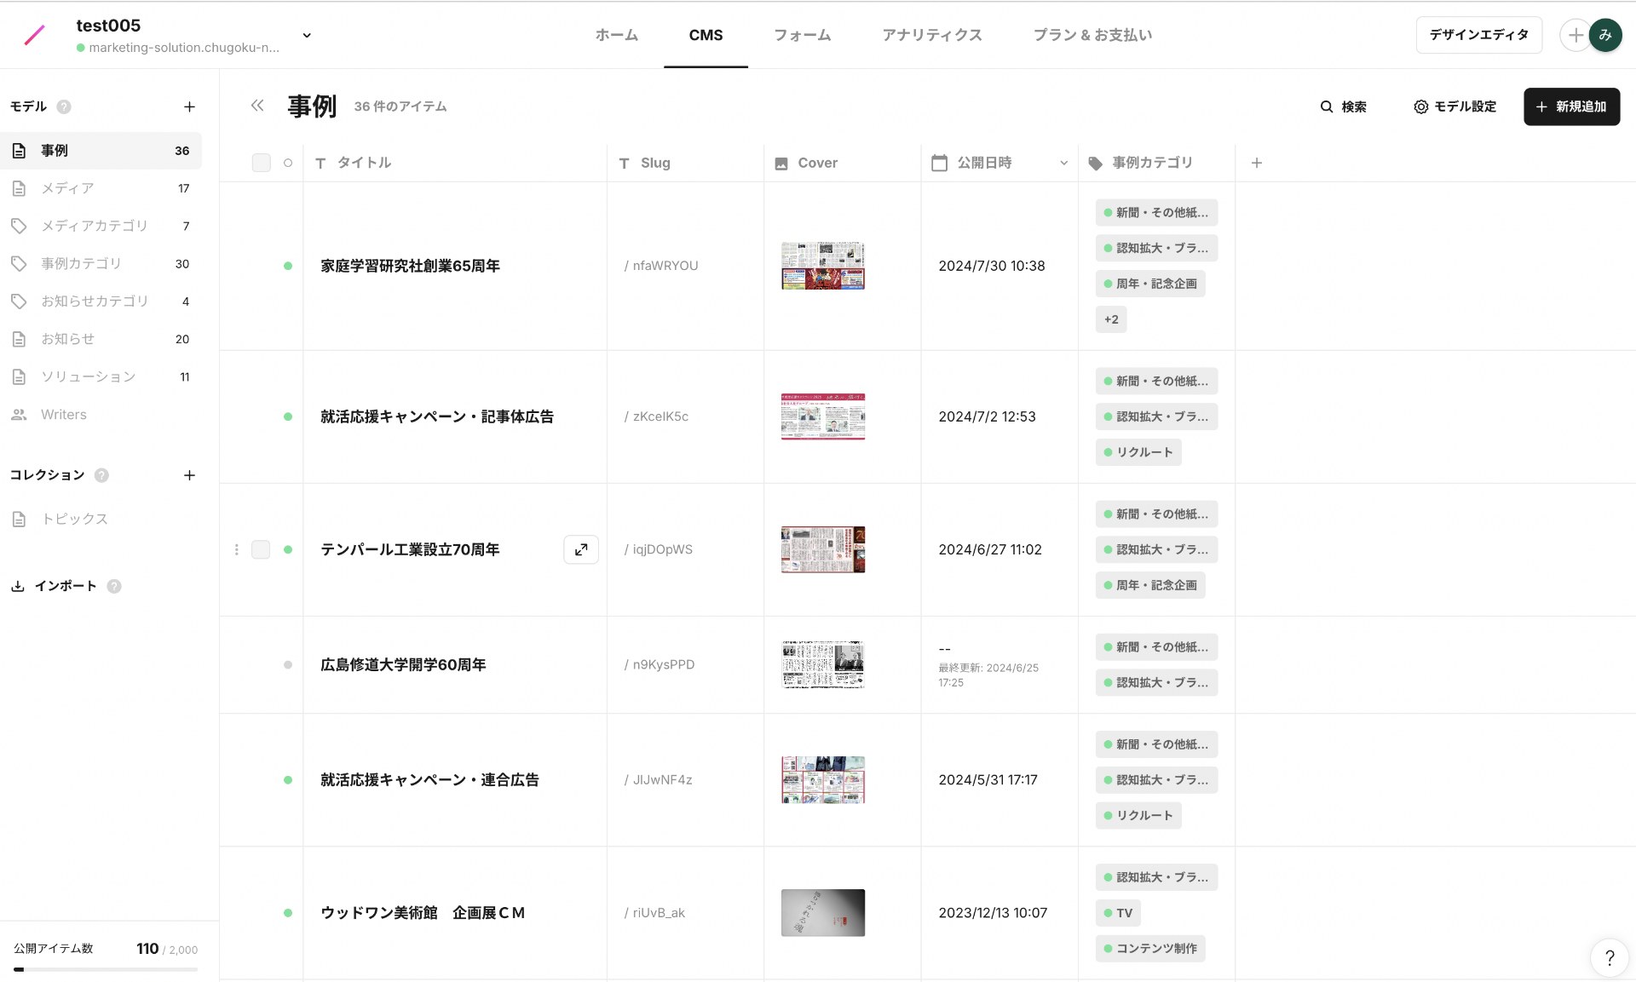This screenshot has height=982, width=1636.
Task: Open 公開日時 column sort dropdown
Action: click(1063, 163)
